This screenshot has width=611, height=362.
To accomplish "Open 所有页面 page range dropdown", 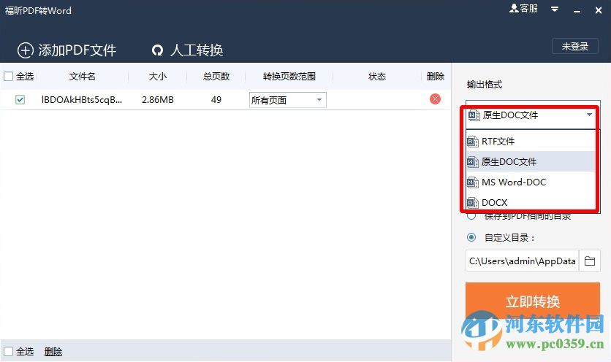I will pyautogui.click(x=287, y=100).
